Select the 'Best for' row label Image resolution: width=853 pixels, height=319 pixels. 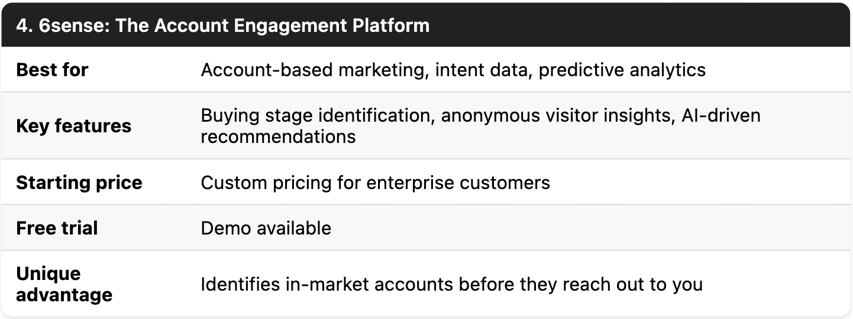click(x=52, y=70)
